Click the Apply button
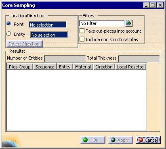Viewport: 166px width, 149px height. coord(121,140)
